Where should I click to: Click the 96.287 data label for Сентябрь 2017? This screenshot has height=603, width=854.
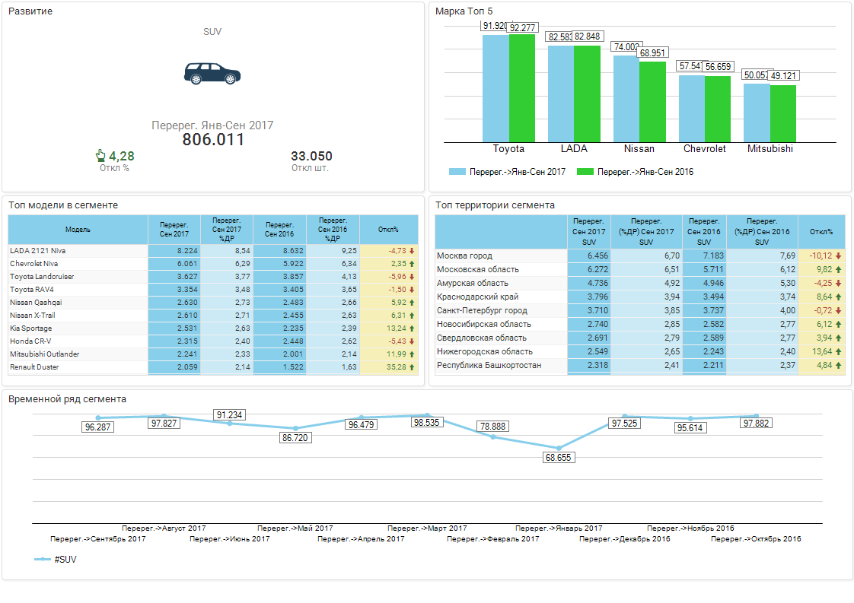98,427
